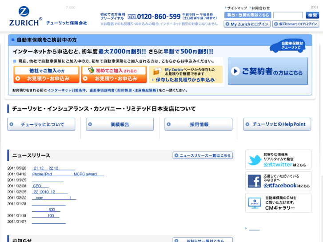Open the 2011/05/26 news release link
Image resolution: width=323 pixels, height=242 pixels.
[x=53, y=168]
